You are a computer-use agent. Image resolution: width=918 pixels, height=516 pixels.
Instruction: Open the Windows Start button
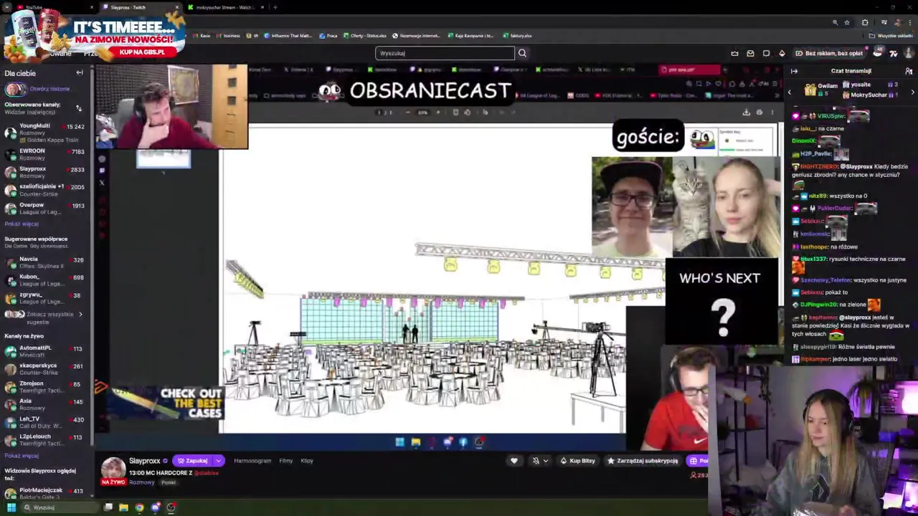[11, 507]
